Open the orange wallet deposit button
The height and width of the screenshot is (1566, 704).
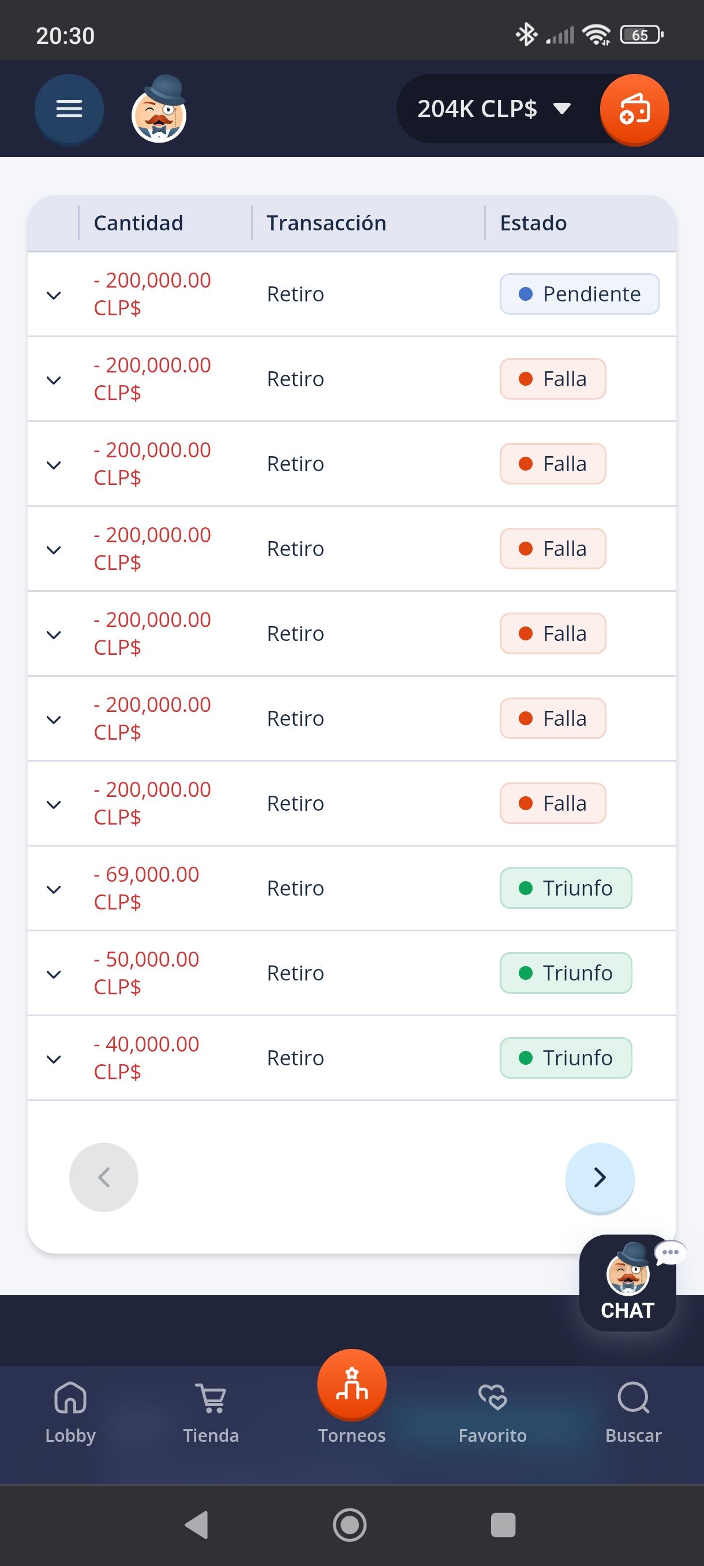[634, 110]
